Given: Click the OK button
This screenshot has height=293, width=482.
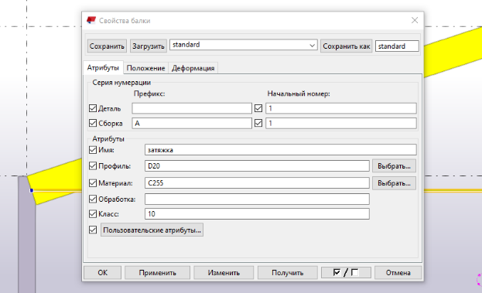Looking at the screenshot, I should coord(103,273).
